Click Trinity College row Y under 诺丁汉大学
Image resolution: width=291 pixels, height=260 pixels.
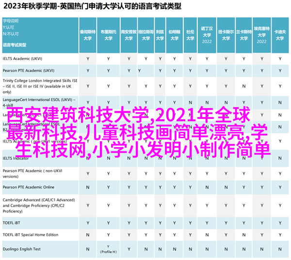[207, 86]
